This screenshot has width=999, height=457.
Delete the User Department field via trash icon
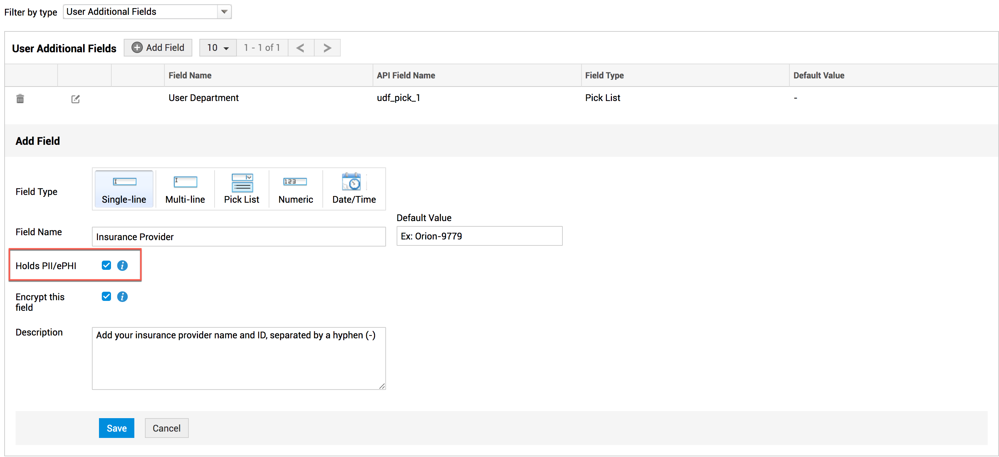(20, 99)
